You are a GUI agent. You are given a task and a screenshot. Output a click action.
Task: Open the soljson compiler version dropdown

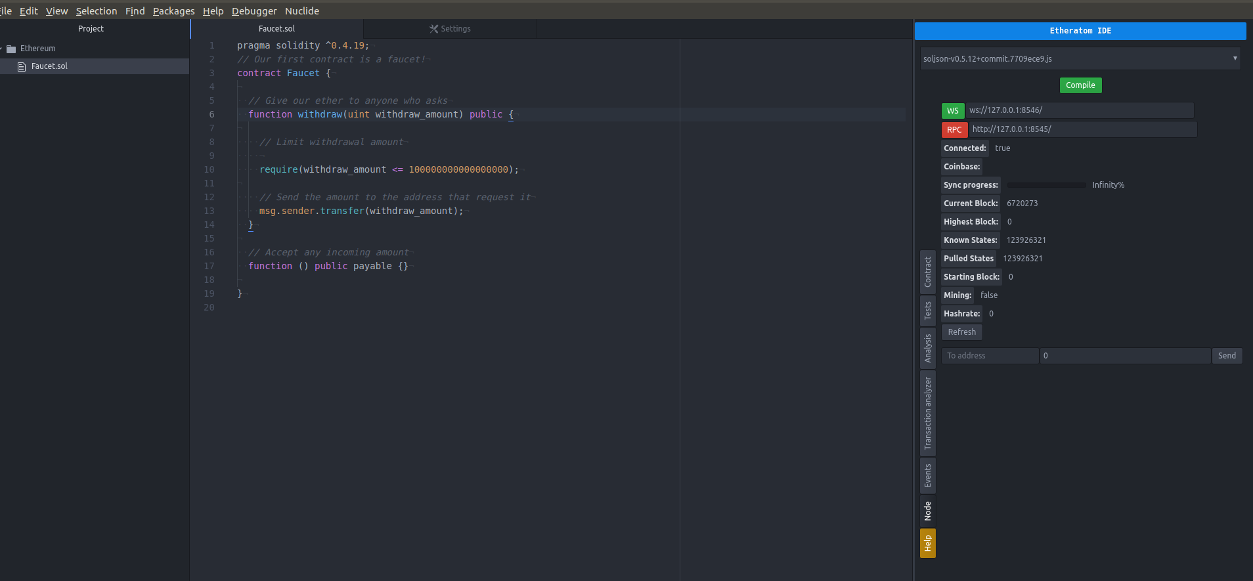1080,58
